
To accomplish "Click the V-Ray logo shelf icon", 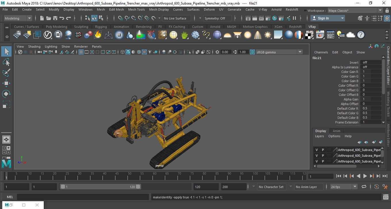I will coord(47,35).
